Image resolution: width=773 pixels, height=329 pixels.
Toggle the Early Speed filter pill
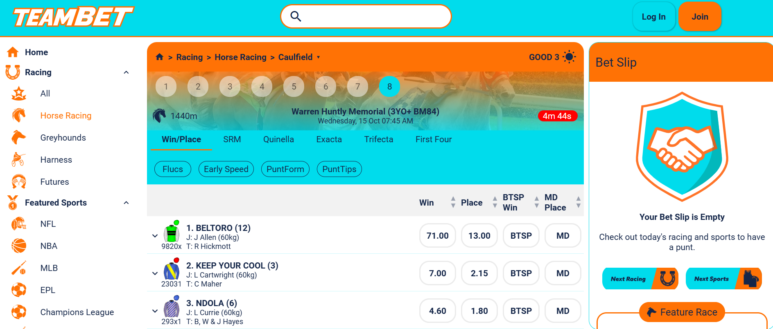click(226, 169)
